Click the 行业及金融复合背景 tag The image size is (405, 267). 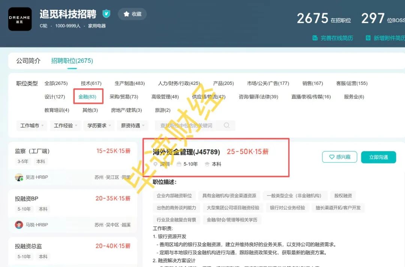176,220
